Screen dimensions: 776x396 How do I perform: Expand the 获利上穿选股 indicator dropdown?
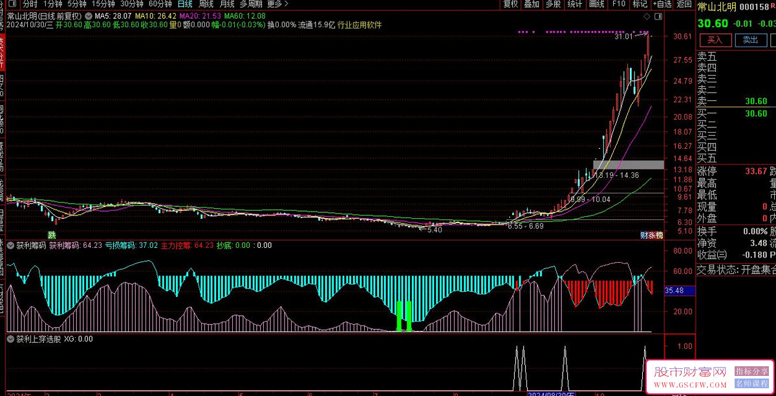[x=10, y=338]
